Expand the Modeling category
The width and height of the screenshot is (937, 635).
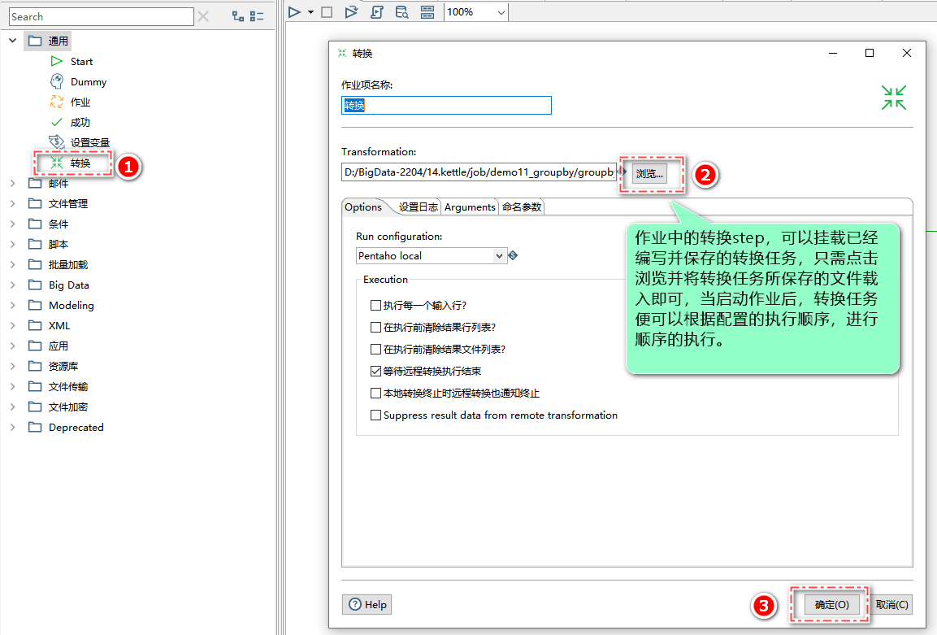click(12, 305)
